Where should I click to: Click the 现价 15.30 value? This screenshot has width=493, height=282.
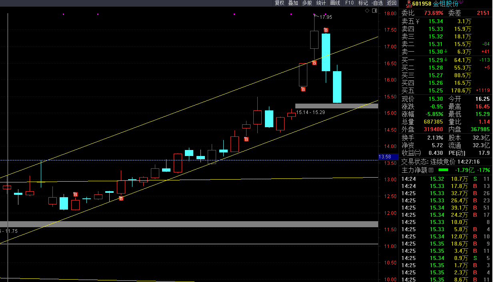[436, 99]
